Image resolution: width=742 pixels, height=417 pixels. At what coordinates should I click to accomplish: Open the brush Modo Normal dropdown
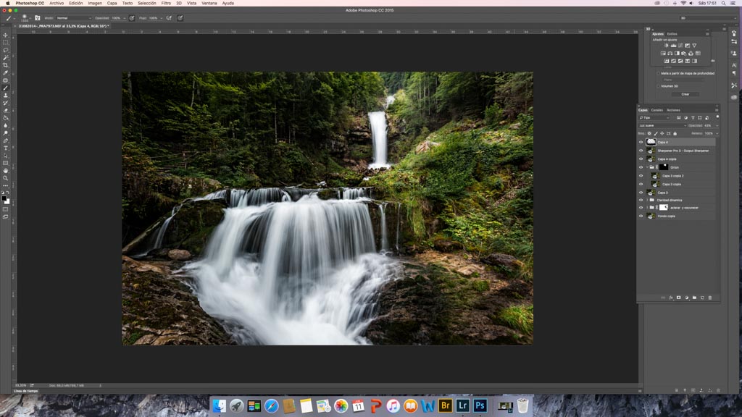click(x=73, y=18)
